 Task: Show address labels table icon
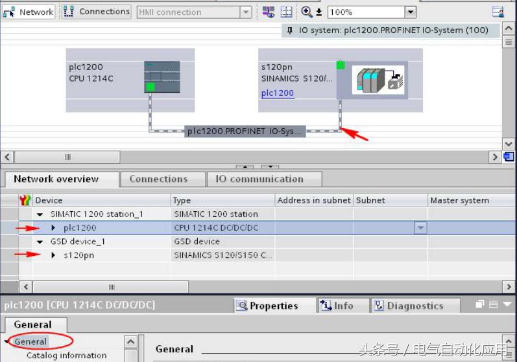(286, 12)
